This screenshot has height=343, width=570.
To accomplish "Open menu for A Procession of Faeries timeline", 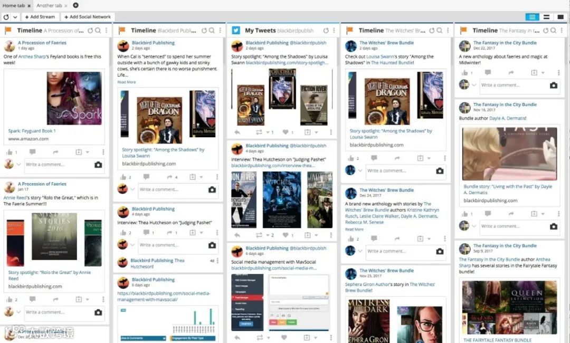I will click(x=106, y=31).
